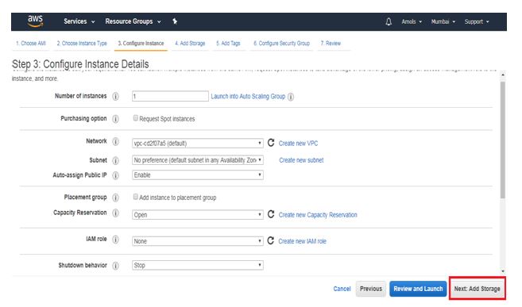Viewport: 522px width, 307px height.
Task: Refresh the IAM role list
Action: pos(271,240)
